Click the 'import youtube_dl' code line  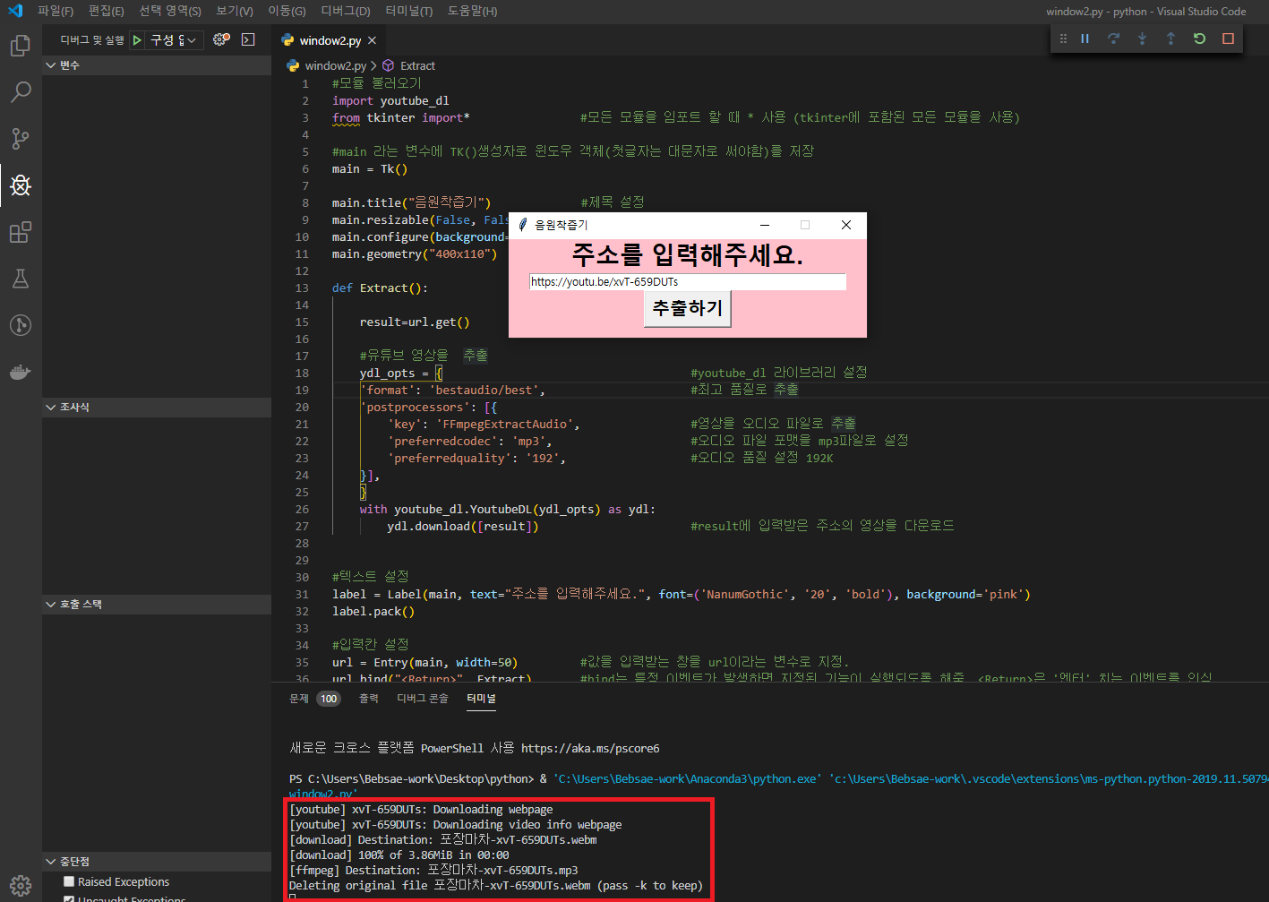390,101
